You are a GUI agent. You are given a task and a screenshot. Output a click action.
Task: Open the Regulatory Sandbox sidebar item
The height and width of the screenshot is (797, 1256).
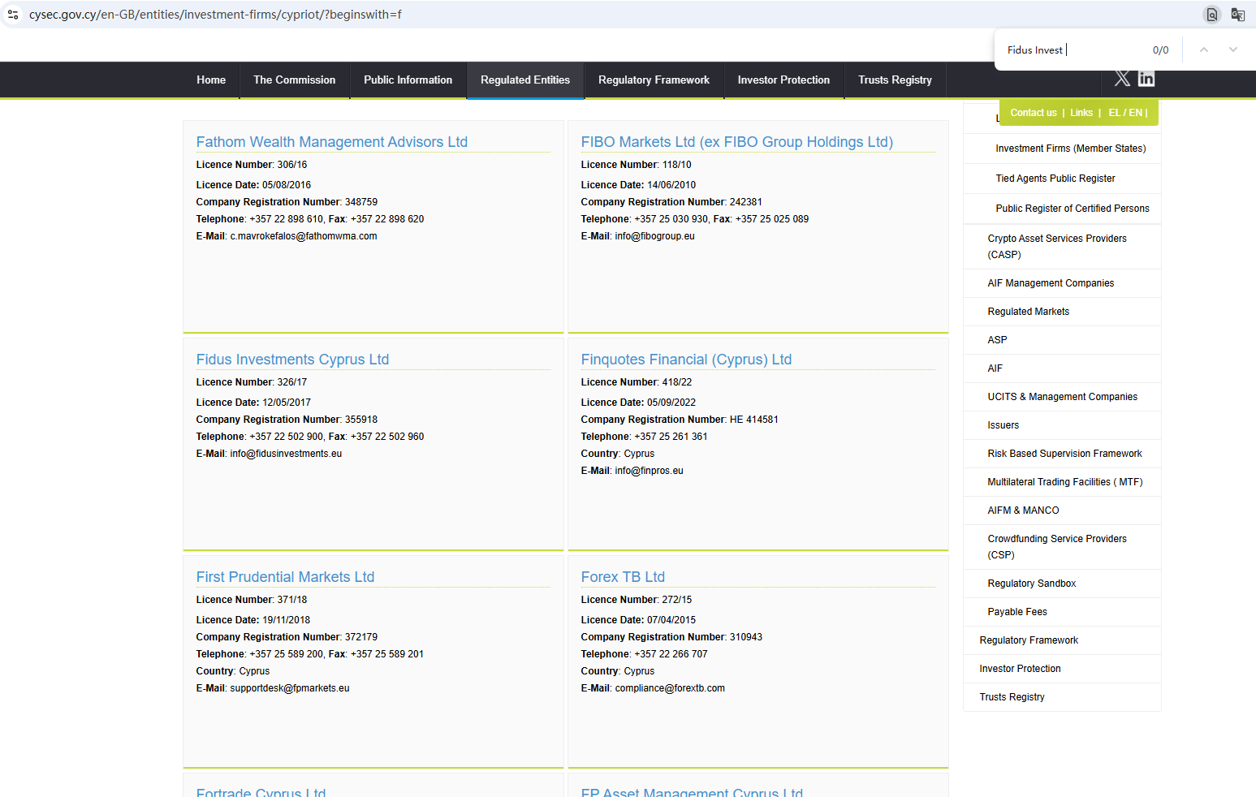point(1031,584)
